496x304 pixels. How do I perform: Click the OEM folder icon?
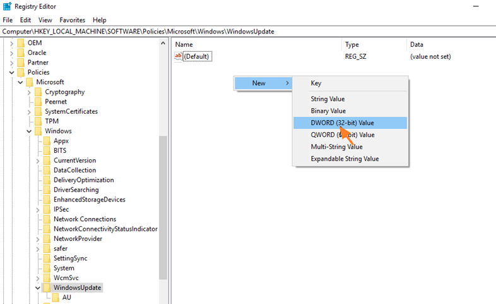click(x=21, y=43)
